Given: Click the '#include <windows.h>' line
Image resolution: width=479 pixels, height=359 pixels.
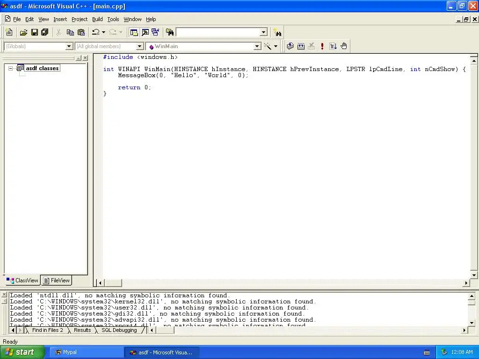Looking at the screenshot, I should coord(140,57).
